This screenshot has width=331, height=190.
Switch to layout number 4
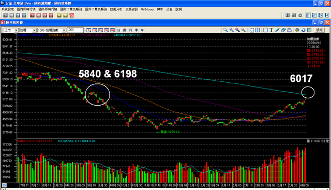tap(327, 15)
